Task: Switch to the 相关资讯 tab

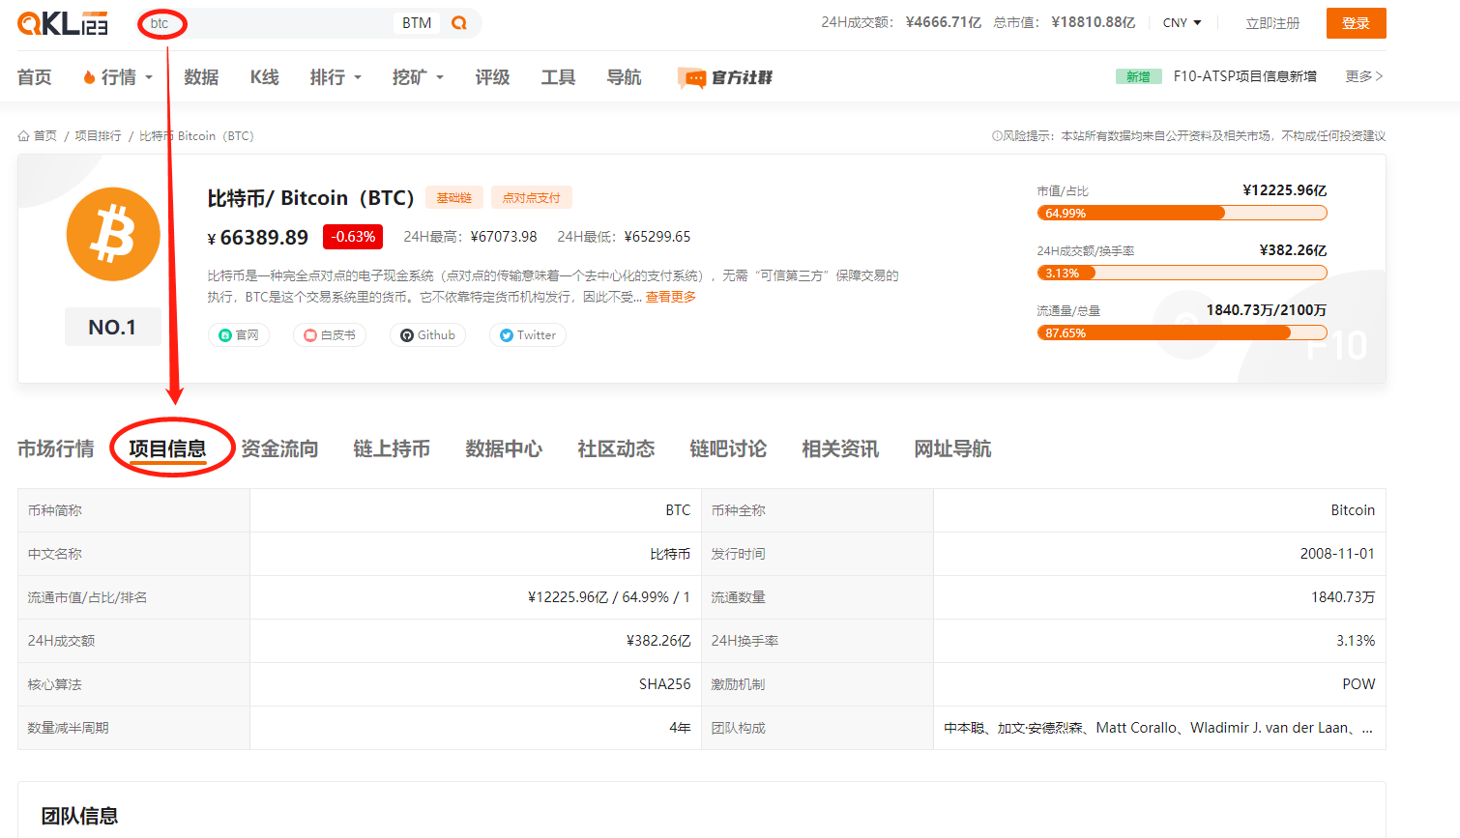Action: (840, 448)
